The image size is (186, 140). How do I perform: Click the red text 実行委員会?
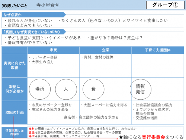[x=153, y=137]
